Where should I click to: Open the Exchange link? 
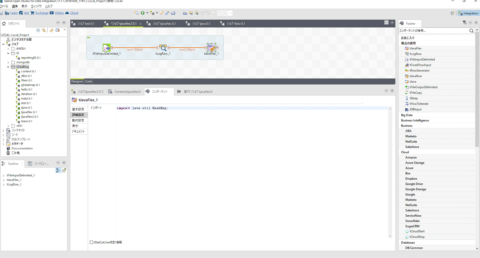tap(42, 13)
